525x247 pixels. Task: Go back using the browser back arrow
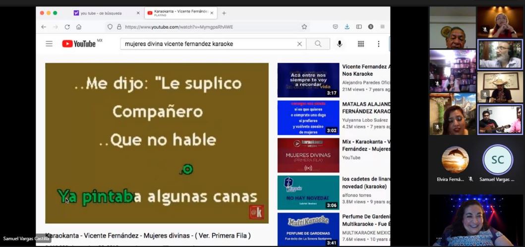coord(44,27)
